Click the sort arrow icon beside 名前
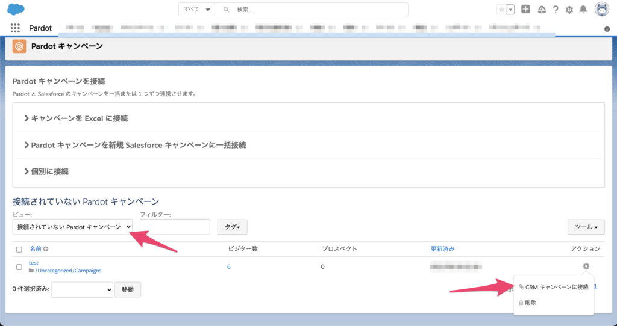 click(x=46, y=249)
